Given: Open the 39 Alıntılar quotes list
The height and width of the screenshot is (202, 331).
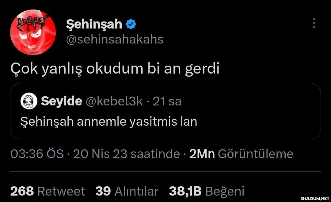Looking at the screenshot, I should pos(127,191).
